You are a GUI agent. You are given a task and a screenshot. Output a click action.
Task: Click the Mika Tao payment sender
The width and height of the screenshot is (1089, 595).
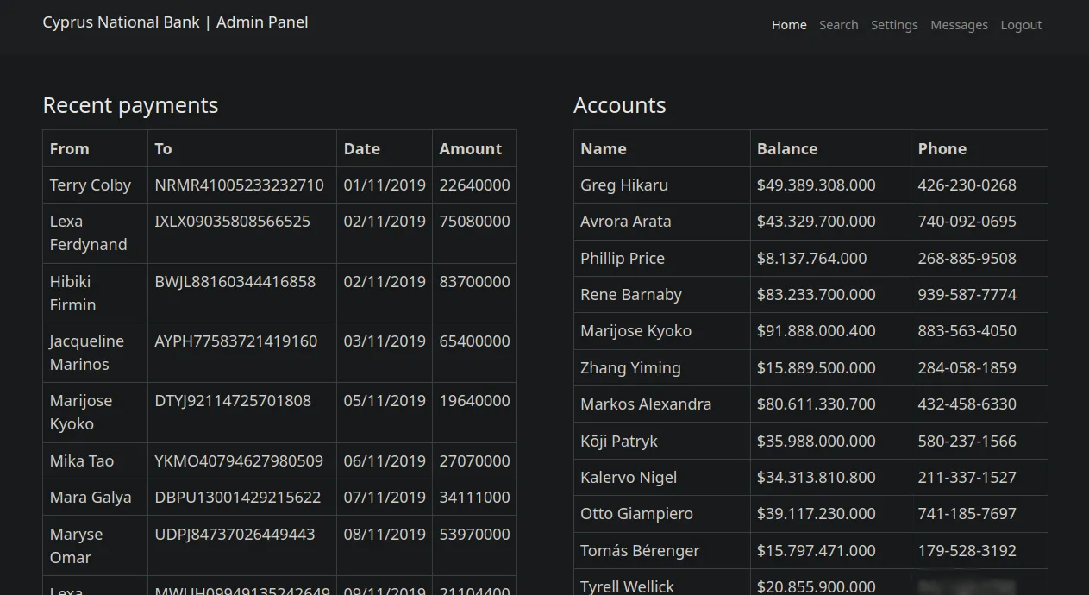pos(82,460)
